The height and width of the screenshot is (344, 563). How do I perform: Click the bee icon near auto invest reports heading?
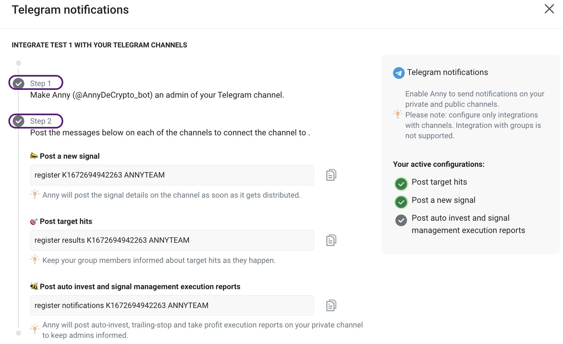(x=33, y=287)
